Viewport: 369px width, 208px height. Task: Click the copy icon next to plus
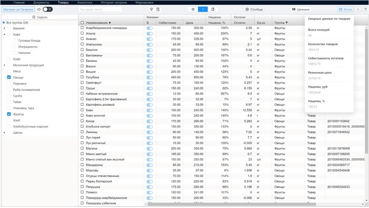click(x=213, y=10)
